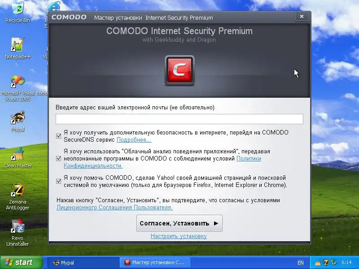Screen dimensions: 359x269
Task: Click the red COMODO shield logo
Action: 179,70
